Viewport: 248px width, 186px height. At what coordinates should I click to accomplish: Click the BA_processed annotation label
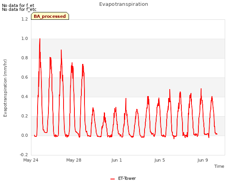click(50, 16)
